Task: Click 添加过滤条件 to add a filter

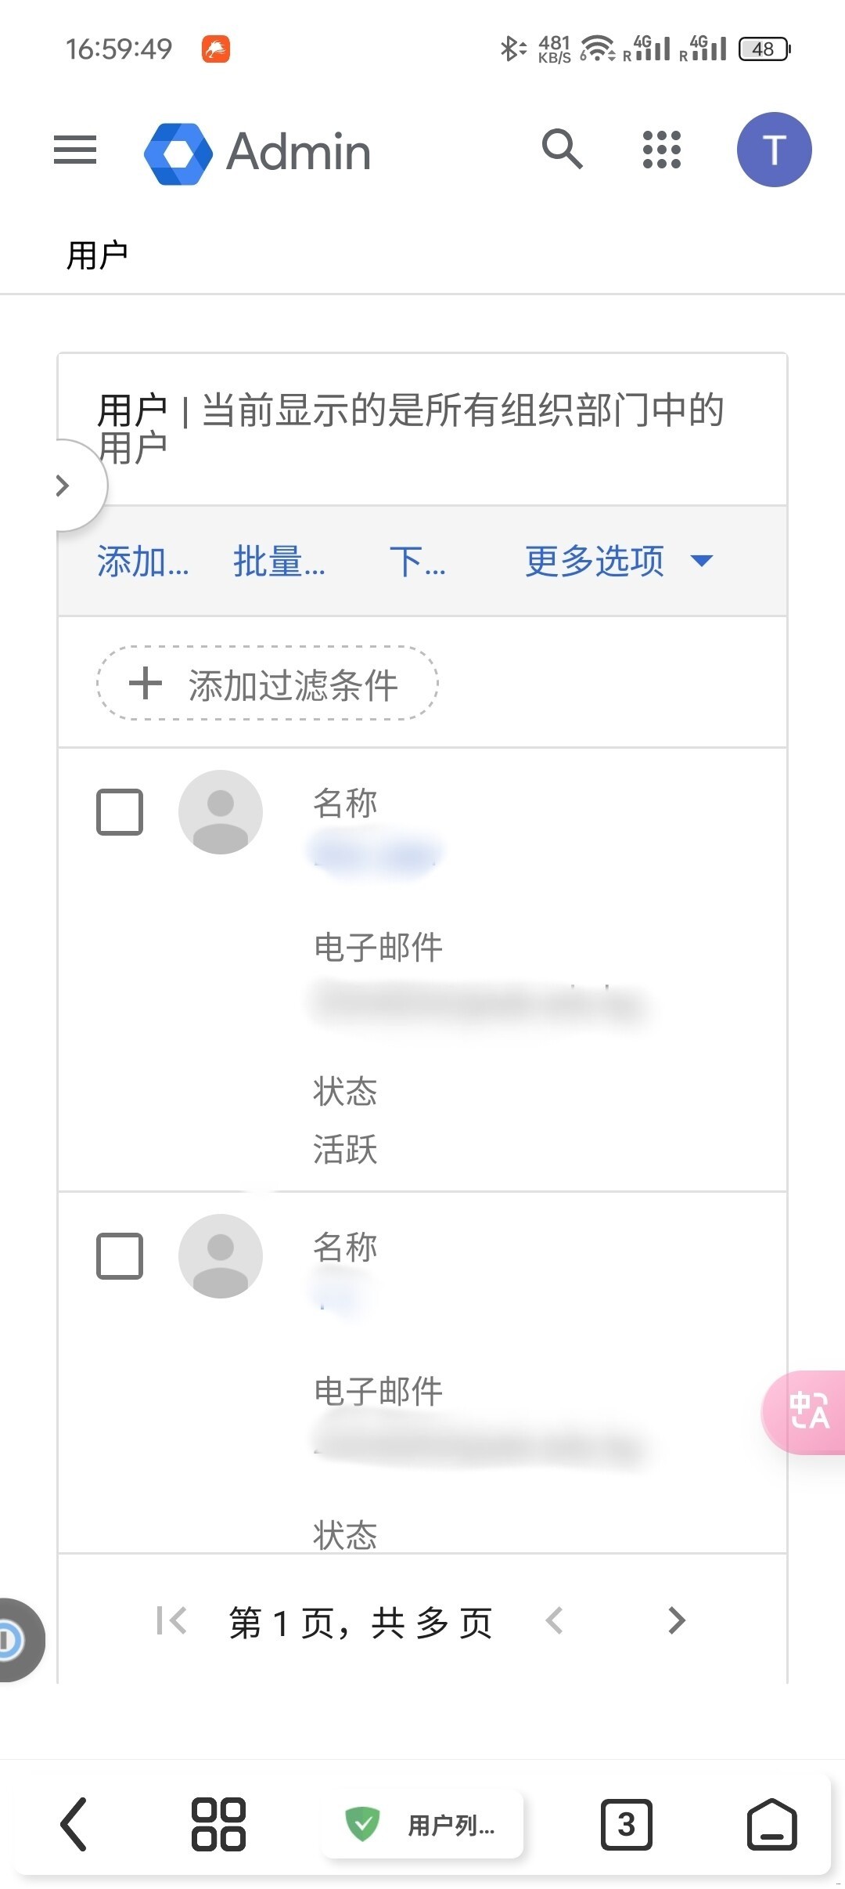Action: pos(266,684)
